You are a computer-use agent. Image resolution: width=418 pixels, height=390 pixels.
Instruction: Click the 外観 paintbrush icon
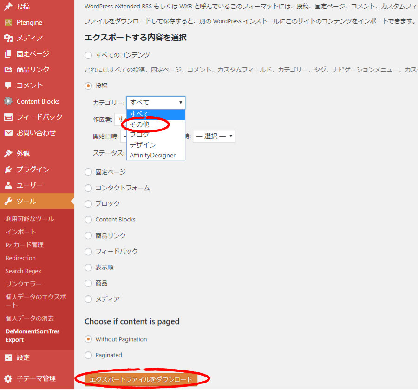coord(8,154)
